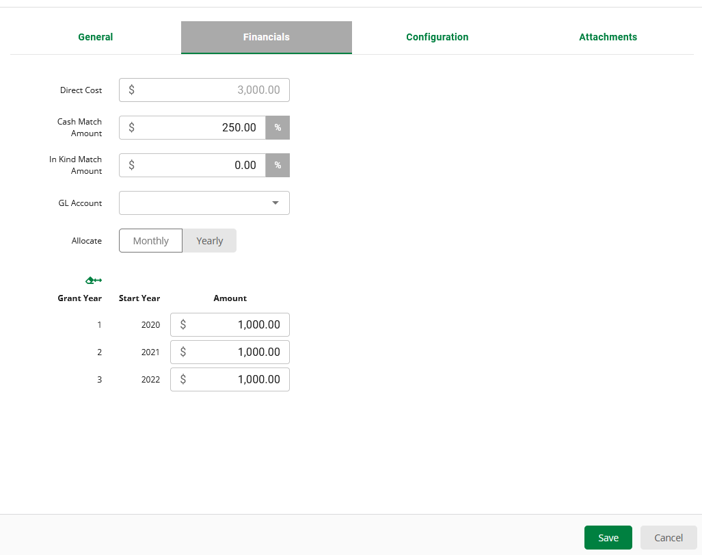The width and height of the screenshot is (702, 555).
Task: Switch to the General tab
Action: pos(96,37)
